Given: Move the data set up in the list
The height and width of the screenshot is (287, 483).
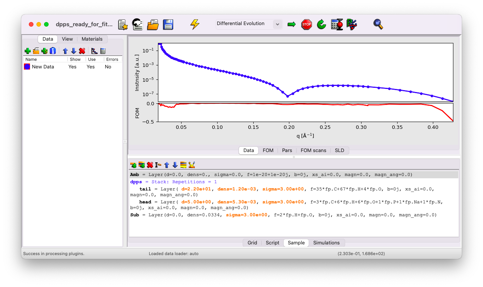Looking at the screenshot, I should [x=65, y=51].
